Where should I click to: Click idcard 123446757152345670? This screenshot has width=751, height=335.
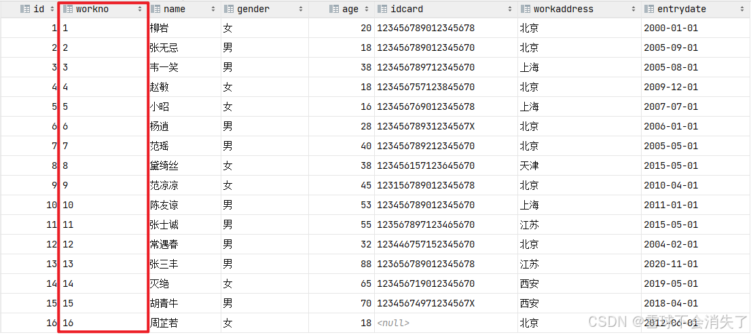click(426, 244)
